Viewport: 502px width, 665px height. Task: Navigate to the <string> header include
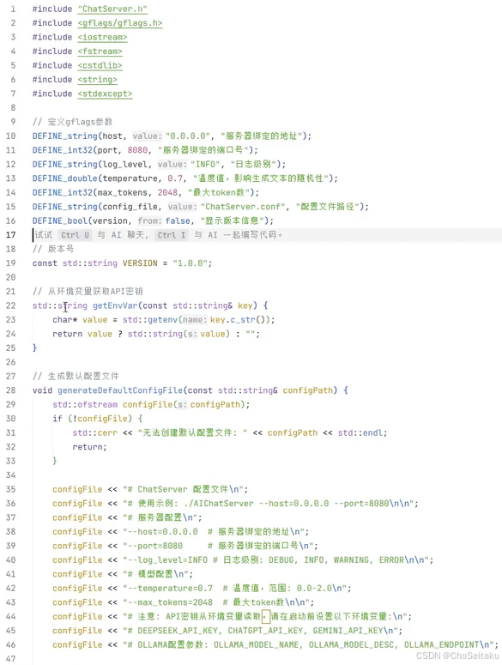[x=97, y=79]
